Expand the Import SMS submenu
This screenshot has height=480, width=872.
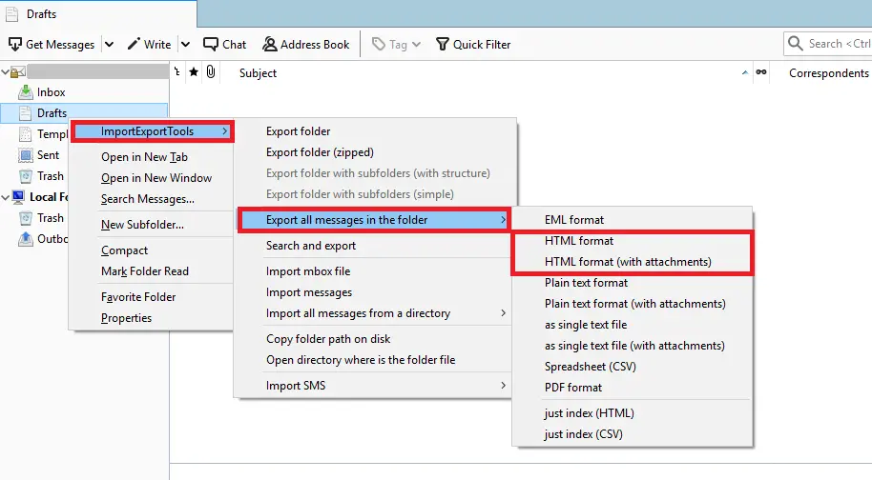372,386
